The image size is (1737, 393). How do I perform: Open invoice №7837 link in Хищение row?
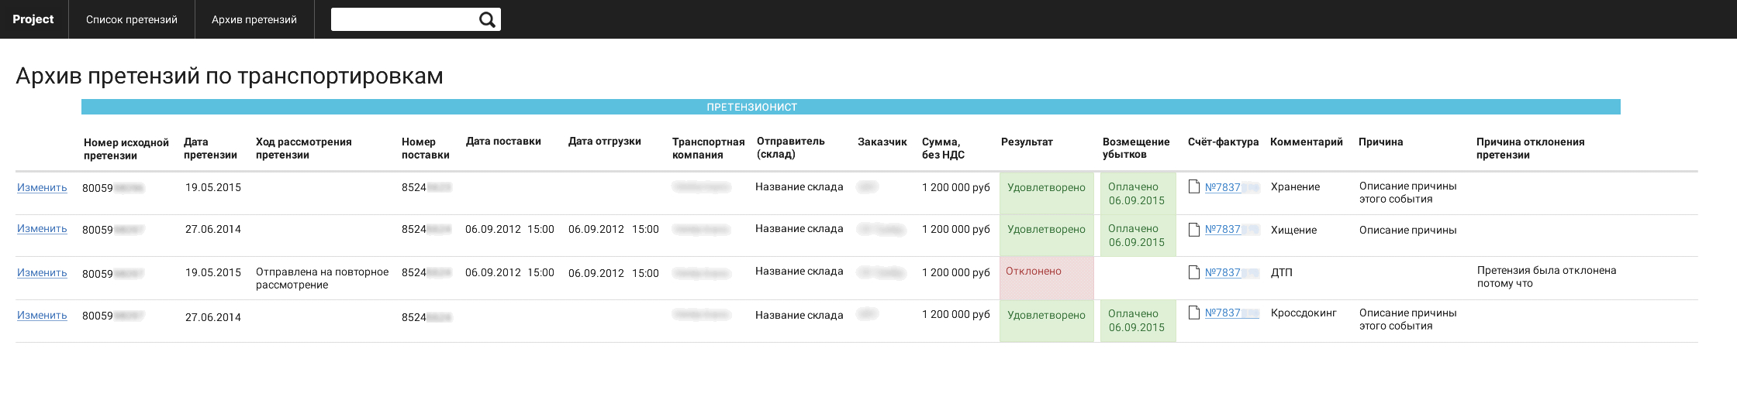(1223, 229)
